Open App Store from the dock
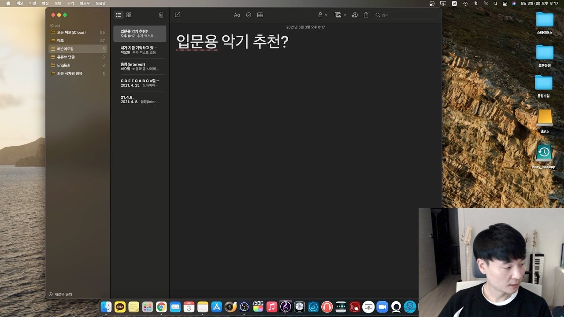 (x=216, y=307)
